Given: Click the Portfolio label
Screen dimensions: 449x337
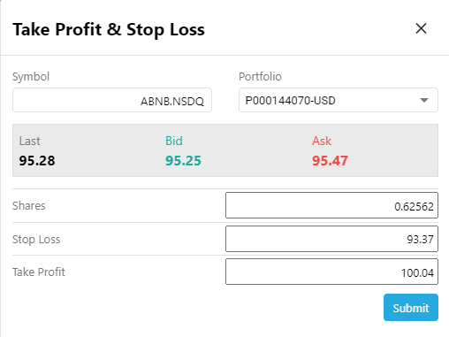Looking at the screenshot, I should [260, 77].
